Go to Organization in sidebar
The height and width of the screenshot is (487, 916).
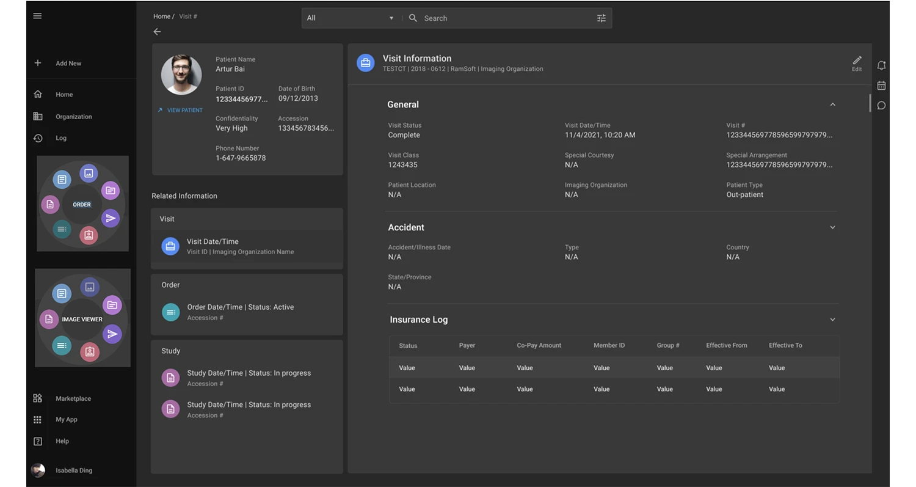coord(73,117)
